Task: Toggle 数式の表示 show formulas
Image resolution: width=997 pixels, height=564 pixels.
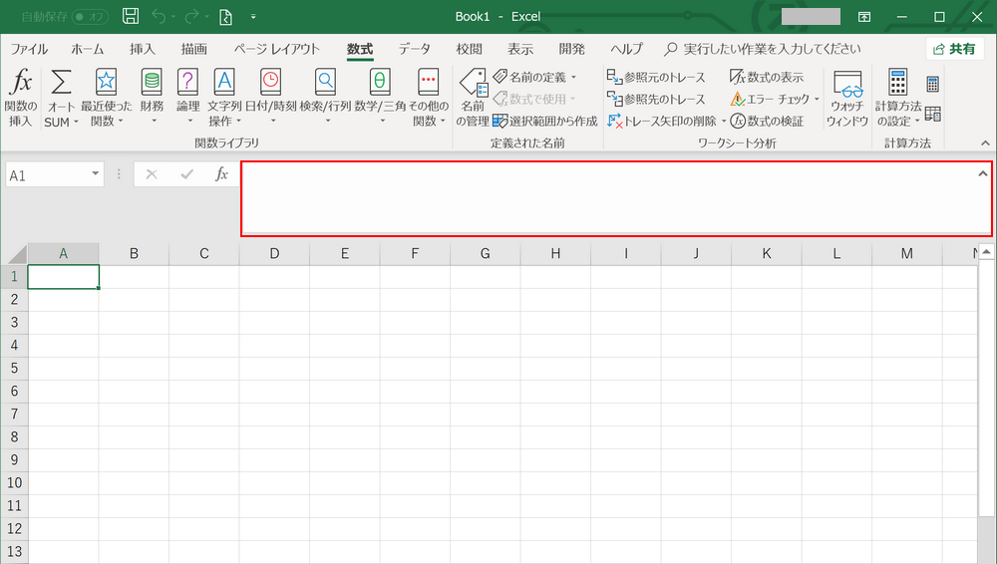Action: pos(766,77)
